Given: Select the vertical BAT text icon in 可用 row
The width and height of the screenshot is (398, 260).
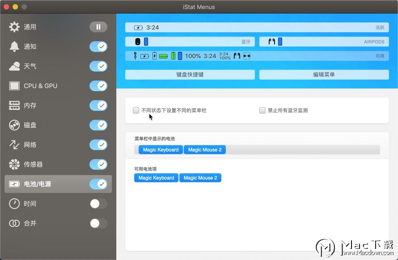Looking at the screenshot, I should [x=135, y=56].
